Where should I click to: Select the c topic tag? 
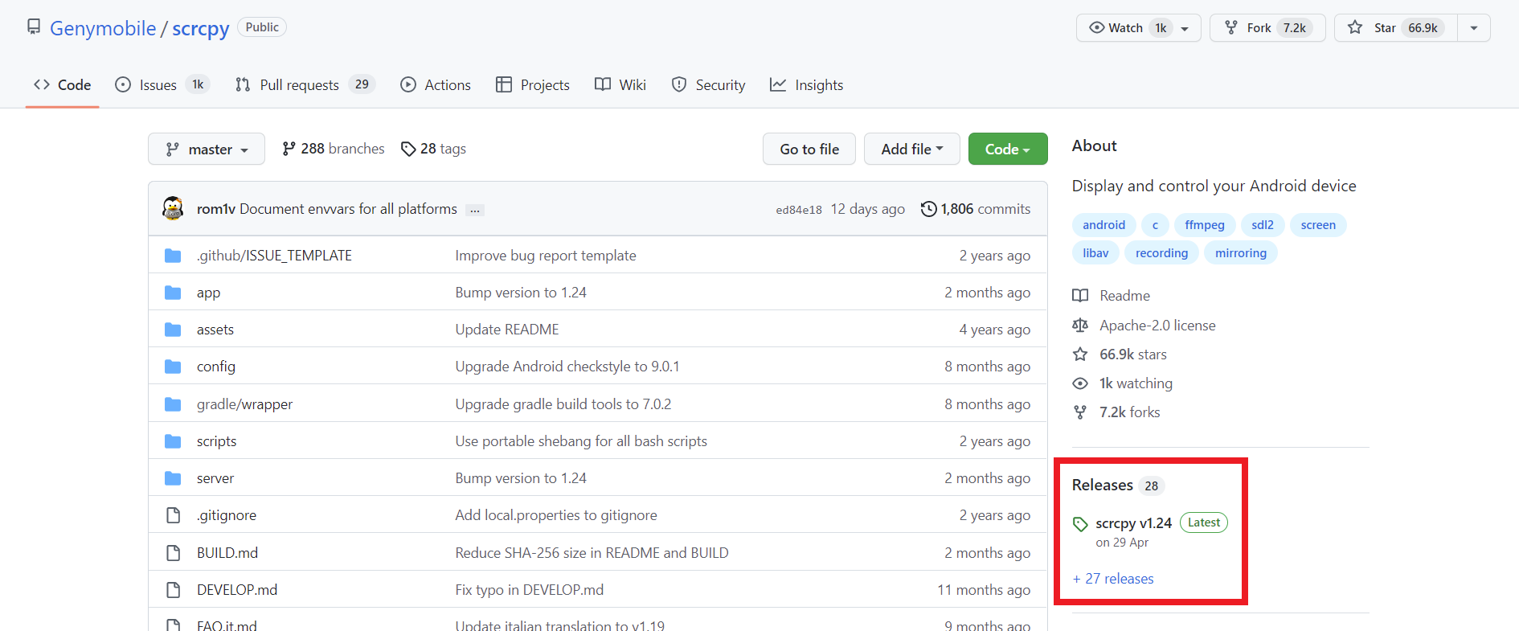[x=1155, y=225]
